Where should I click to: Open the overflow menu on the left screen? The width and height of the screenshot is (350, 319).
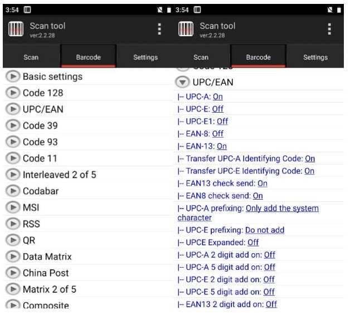coord(159,29)
